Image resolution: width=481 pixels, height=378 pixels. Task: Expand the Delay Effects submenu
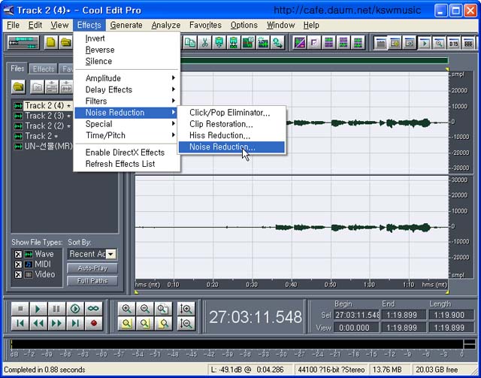[x=126, y=89]
